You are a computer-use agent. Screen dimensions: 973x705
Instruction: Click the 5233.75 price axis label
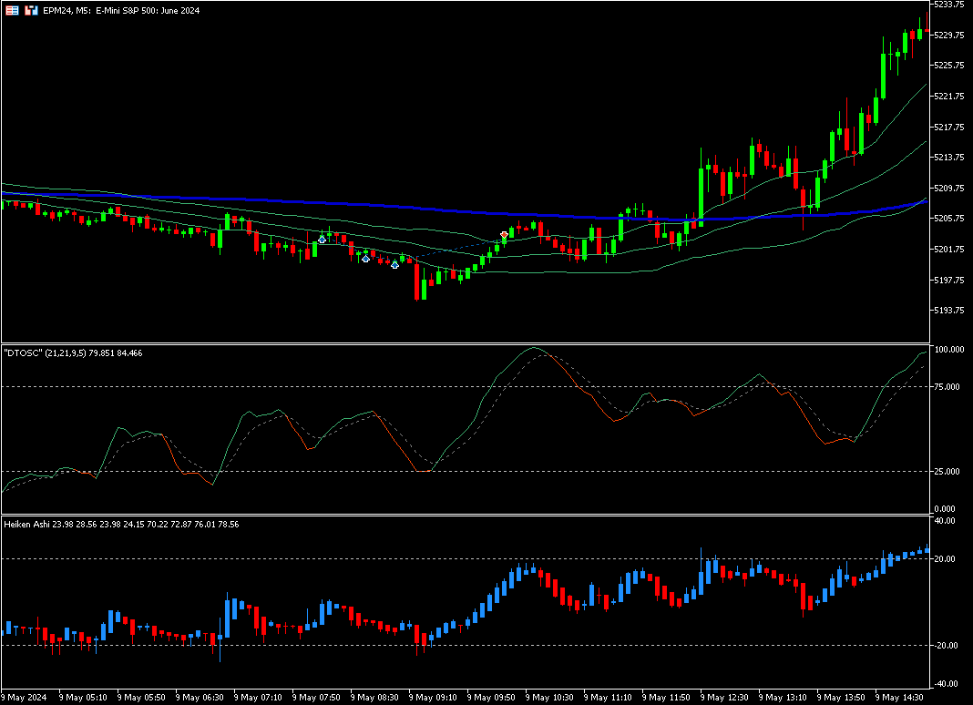(948, 5)
